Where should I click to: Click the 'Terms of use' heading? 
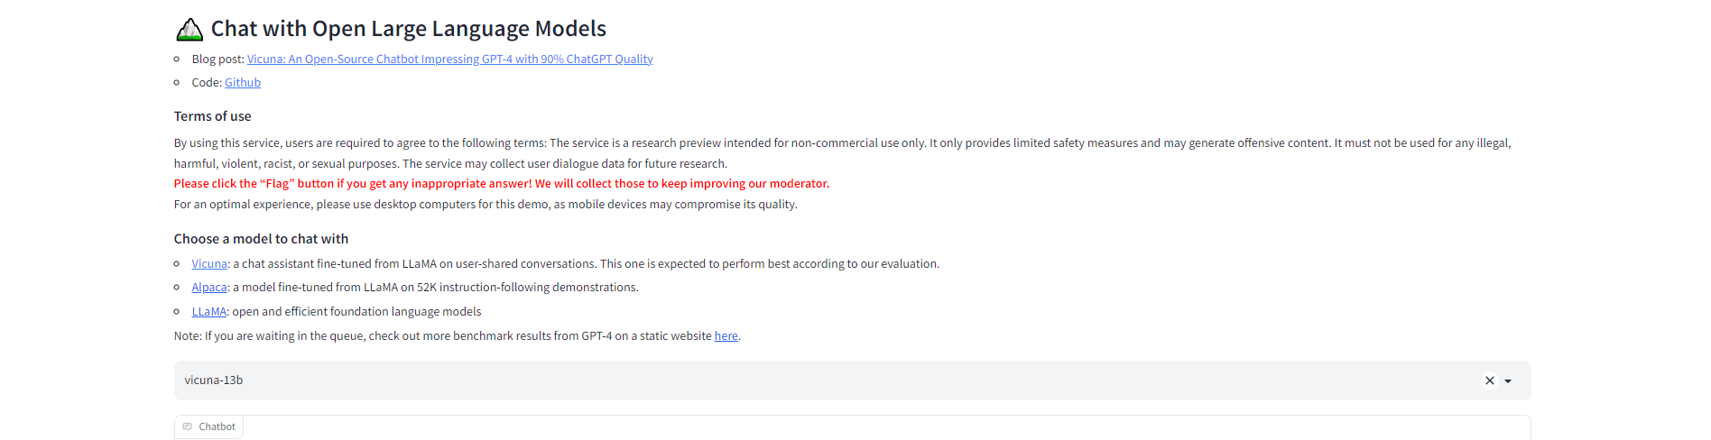(212, 116)
